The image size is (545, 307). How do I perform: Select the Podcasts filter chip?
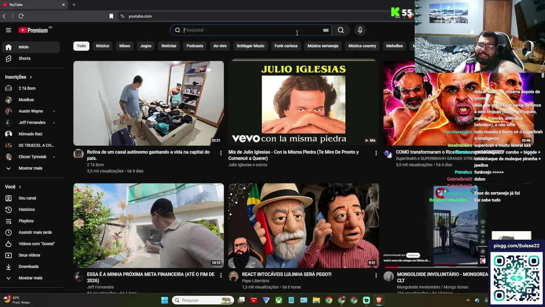[195, 46]
